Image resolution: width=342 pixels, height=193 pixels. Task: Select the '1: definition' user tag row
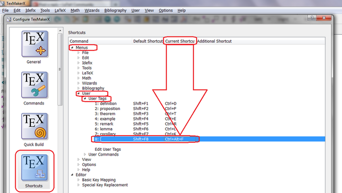click(x=105, y=103)
